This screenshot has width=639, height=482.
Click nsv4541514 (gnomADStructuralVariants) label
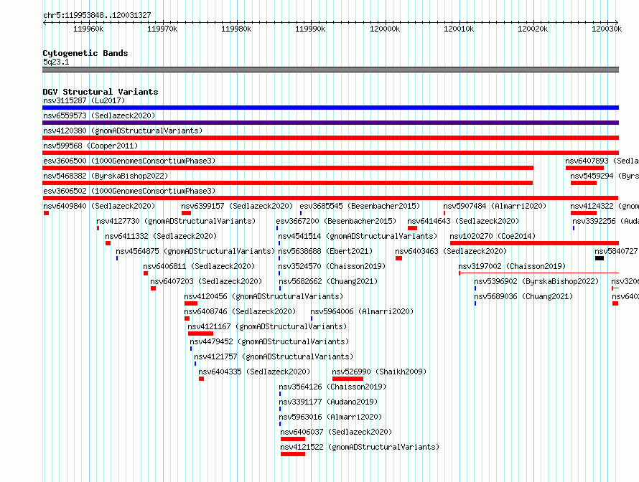pos(358,236)
